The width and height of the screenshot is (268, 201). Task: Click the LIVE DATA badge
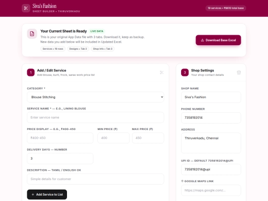(x=97, y=31)
